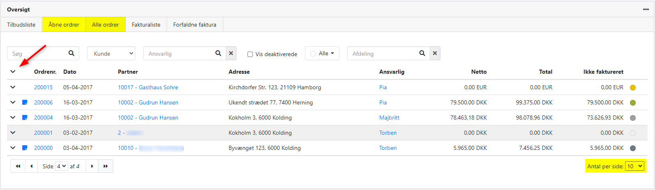Open the Åbne ordrer tab
655x190 pixels.
pos(64,25)
